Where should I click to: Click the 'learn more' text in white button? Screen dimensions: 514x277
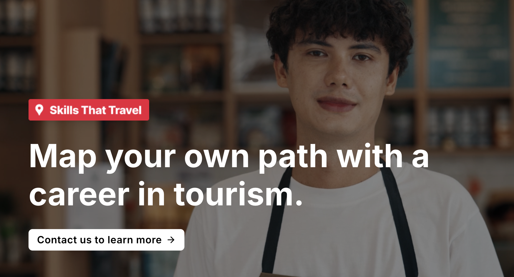pyautogui.click(x=134, y=240)
